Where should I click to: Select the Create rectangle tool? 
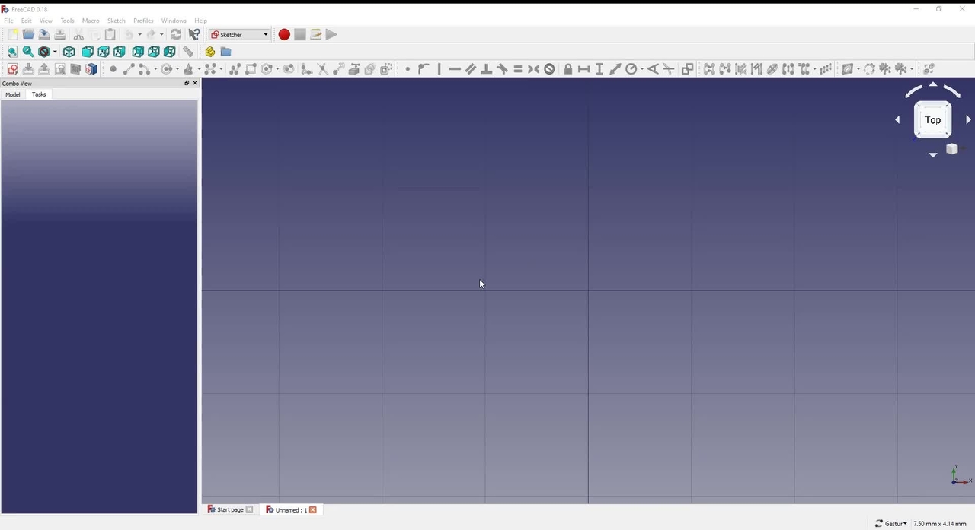tap(251, 69)
